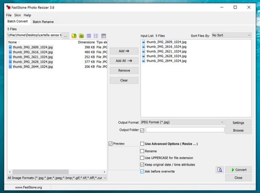The height and width of the screenshot is (193, 260).
Task: Click the Output Folder text field
Action: coord(185,130)
